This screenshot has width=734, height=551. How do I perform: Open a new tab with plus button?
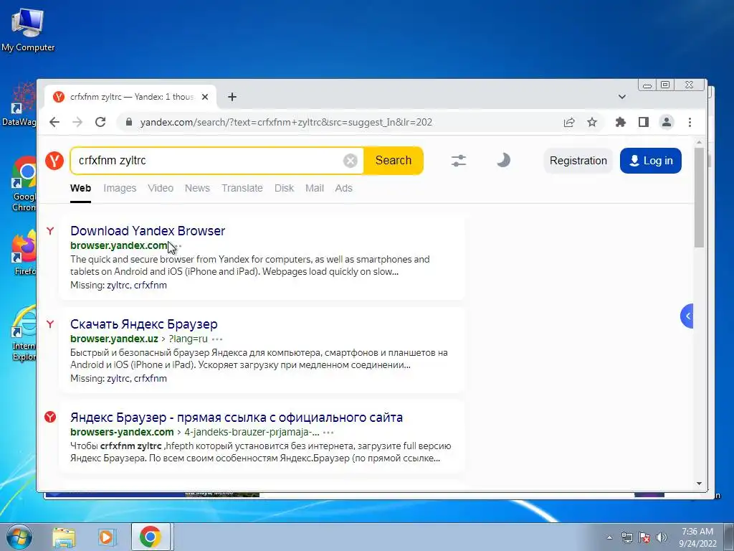pyautogui.click(x=232, y=97)
